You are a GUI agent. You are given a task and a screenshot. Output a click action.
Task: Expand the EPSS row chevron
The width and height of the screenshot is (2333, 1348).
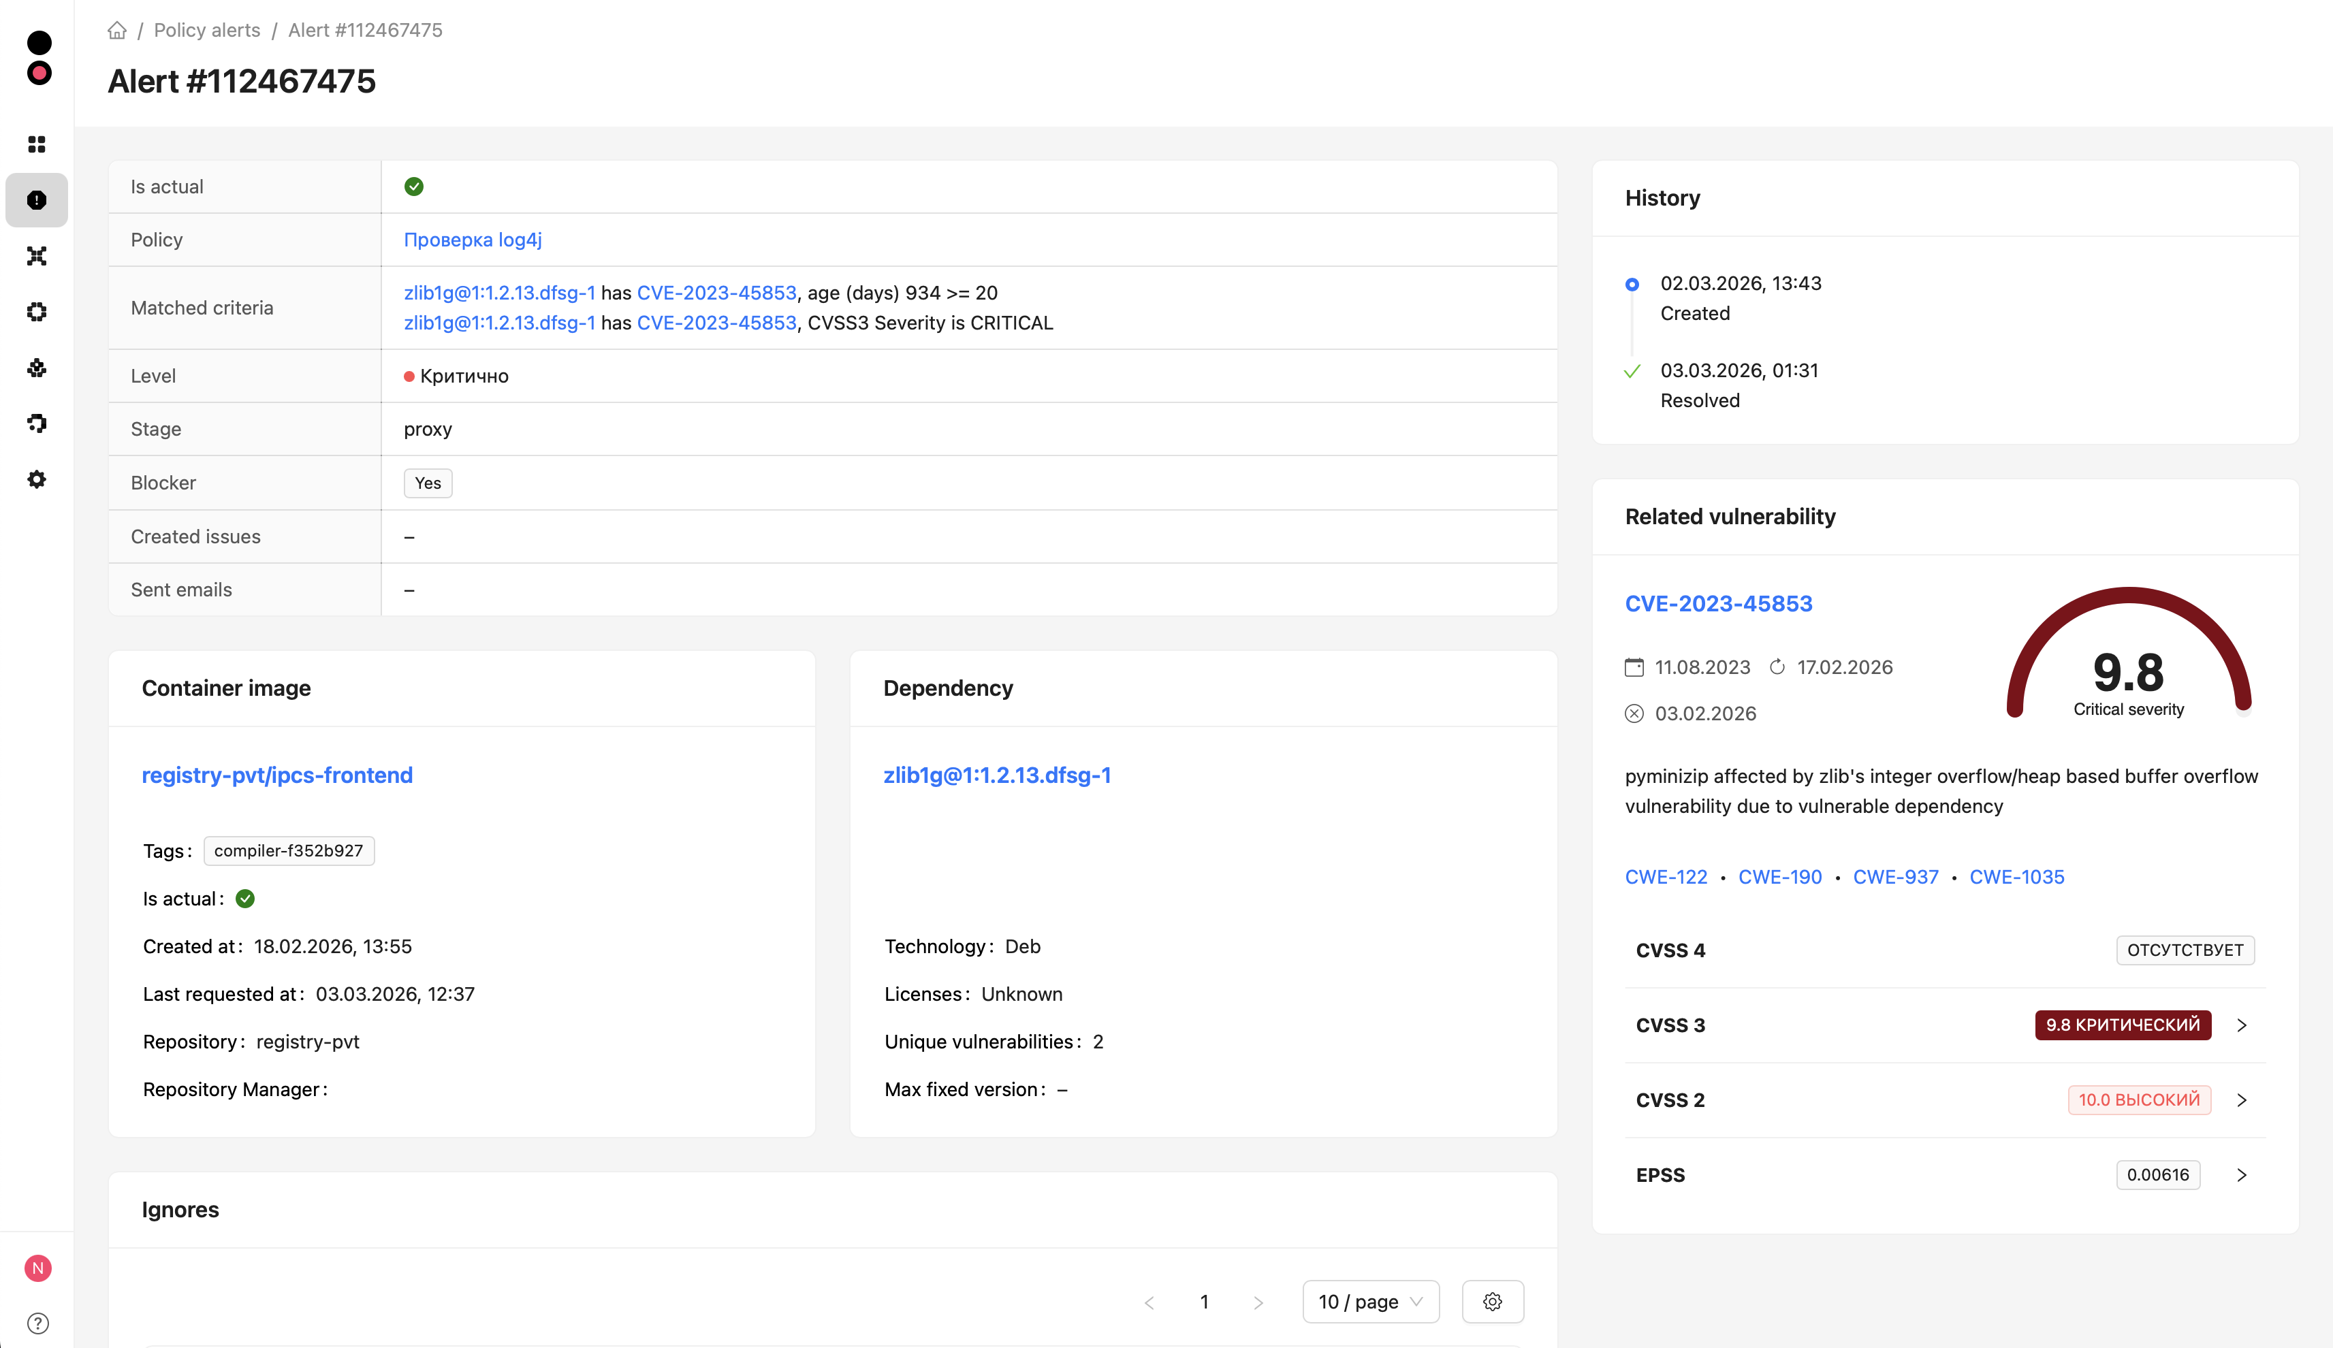2241,1175
